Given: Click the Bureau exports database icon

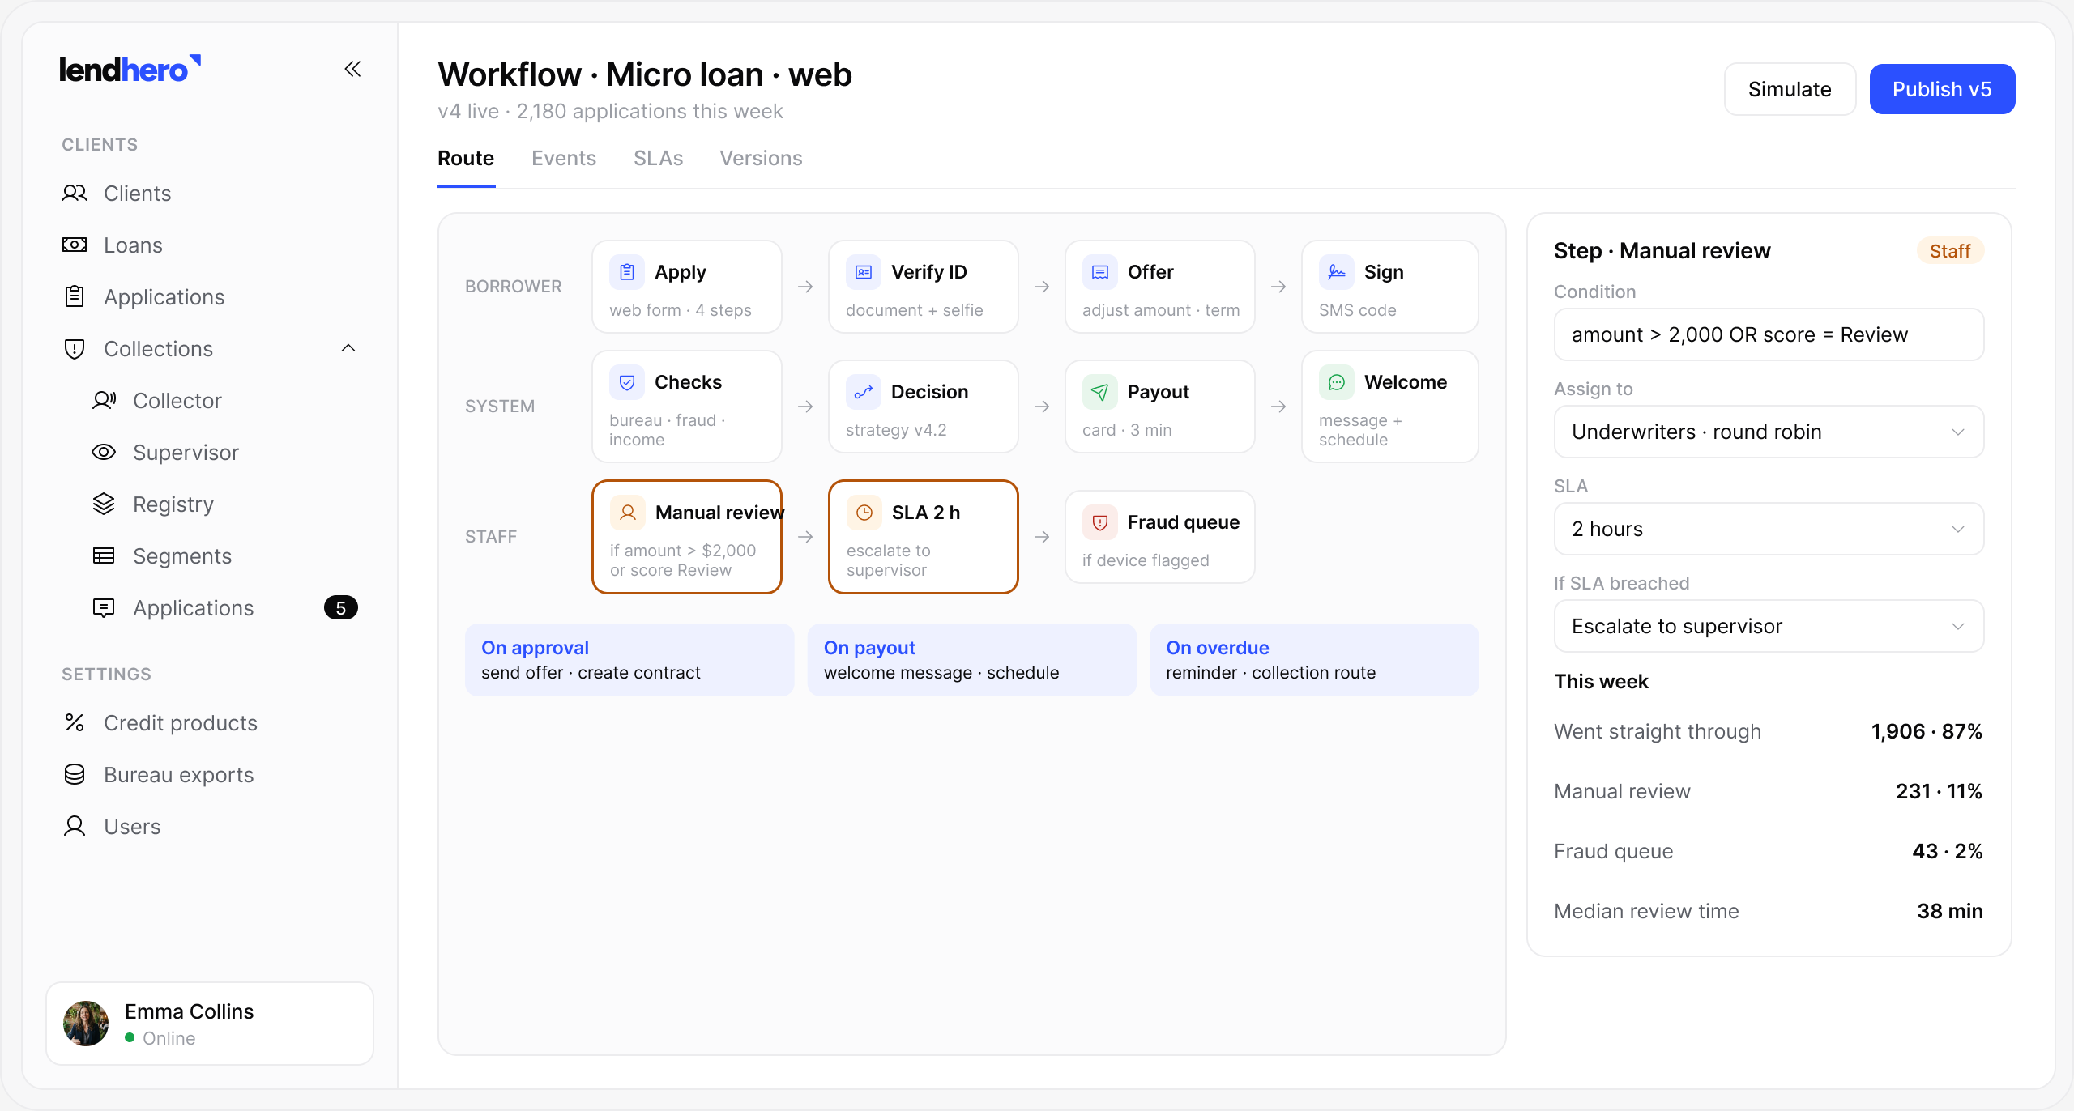Looking at the screenshot, I should pos(75,775).
